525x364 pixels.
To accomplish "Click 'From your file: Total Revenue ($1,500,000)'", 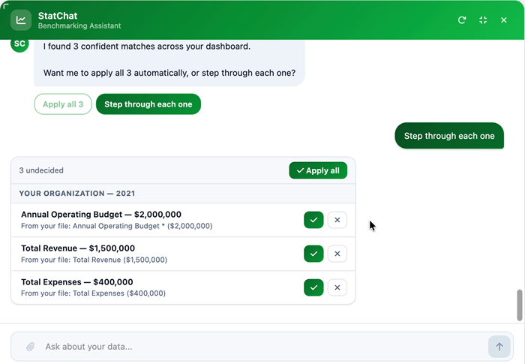I will point(94,260).
